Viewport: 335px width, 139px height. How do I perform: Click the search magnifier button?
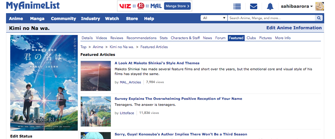319,18
